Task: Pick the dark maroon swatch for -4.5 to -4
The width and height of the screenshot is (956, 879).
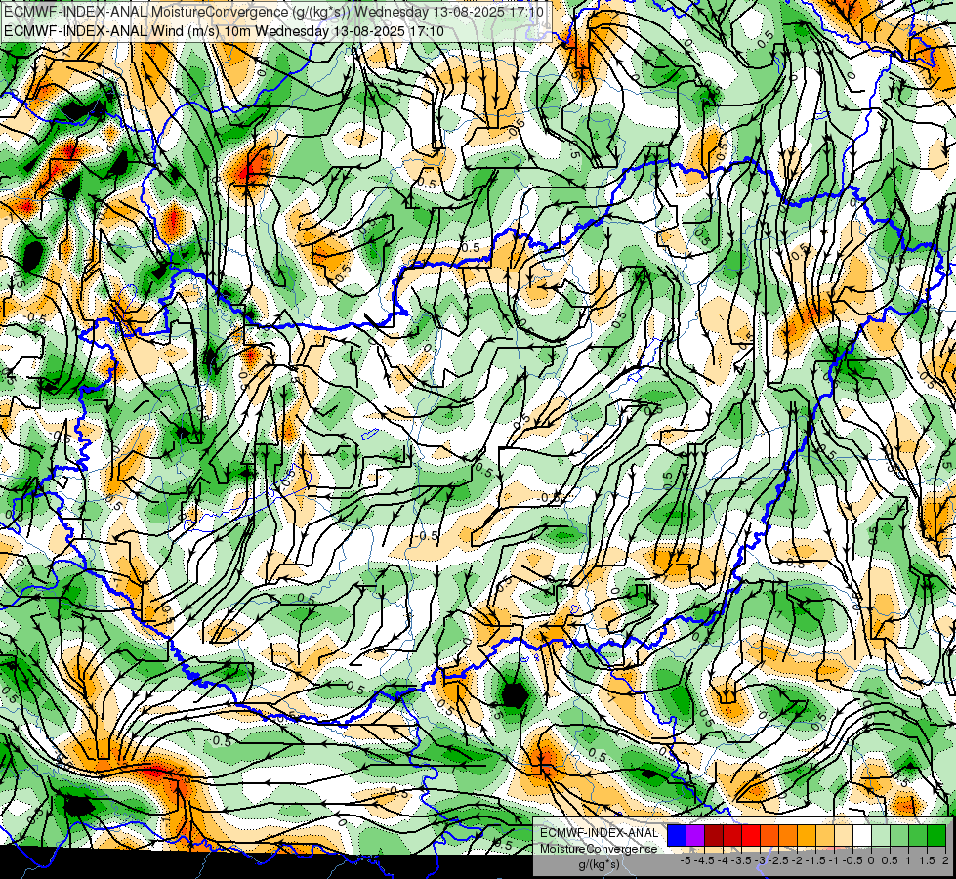Action: (714, 835)
